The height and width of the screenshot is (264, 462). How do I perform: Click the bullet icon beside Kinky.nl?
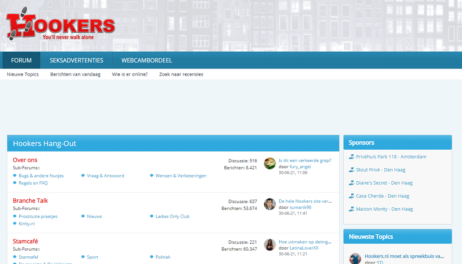(15, 224)
